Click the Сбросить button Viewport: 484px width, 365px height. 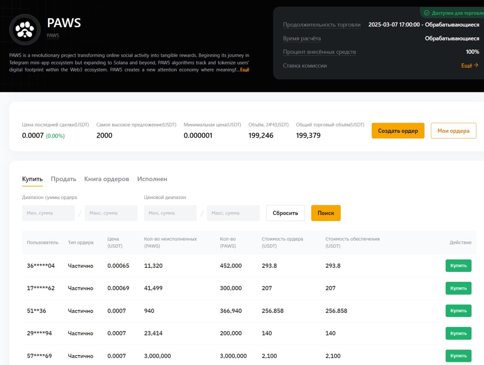(285, 213)
